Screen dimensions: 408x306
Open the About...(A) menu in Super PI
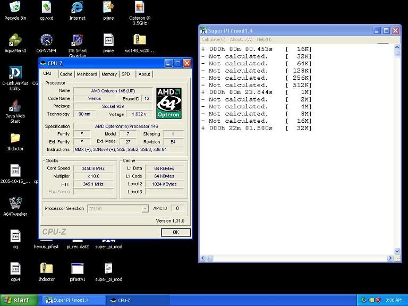coord(241,39)
